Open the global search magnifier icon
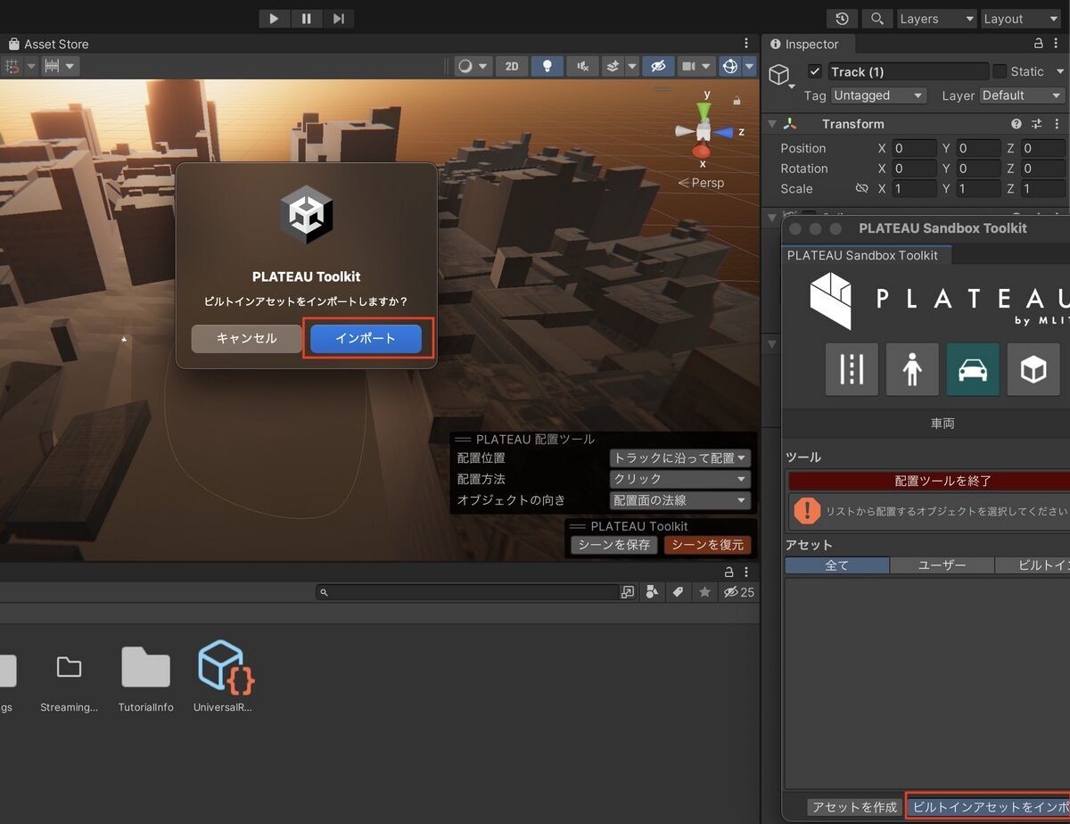 click(x=877, y=19)
